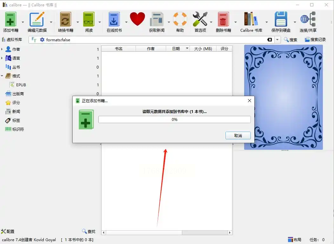Click the 配置 configure button
Image resolution: width=334 pixels, height=244 pixels.
point(8,231)
